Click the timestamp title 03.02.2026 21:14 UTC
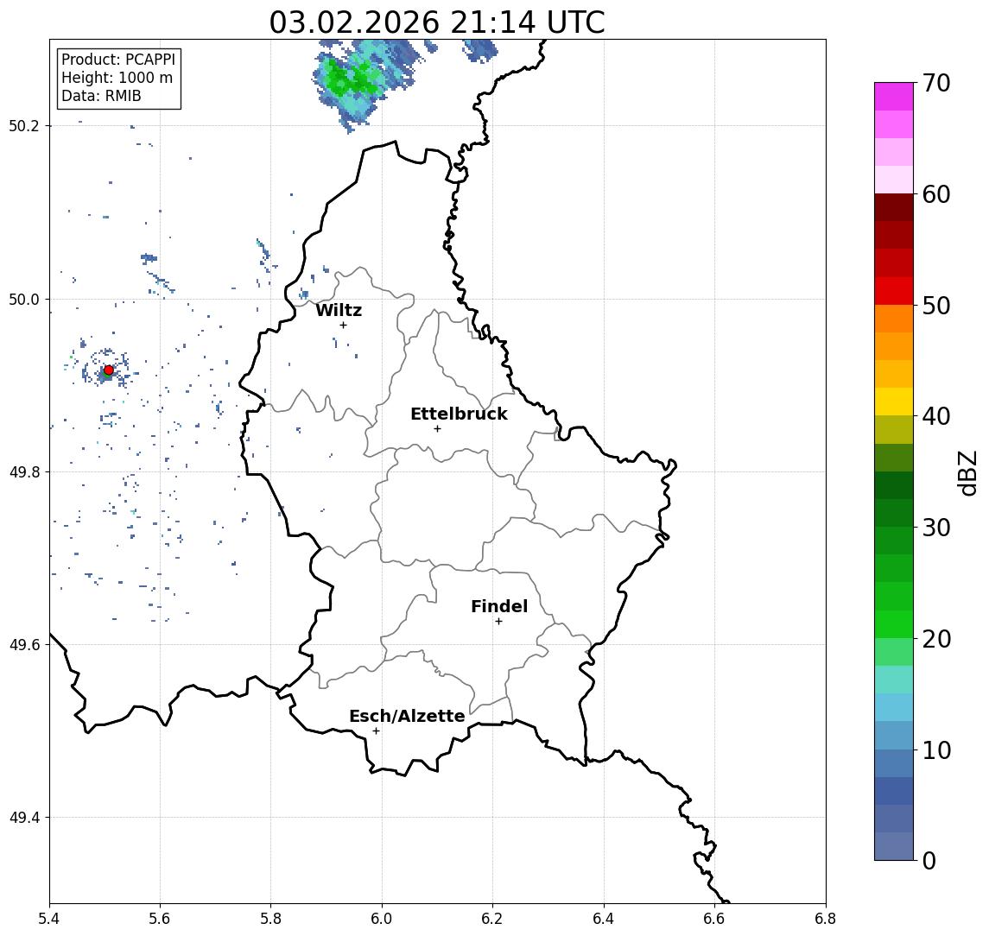 coord(436,22)
